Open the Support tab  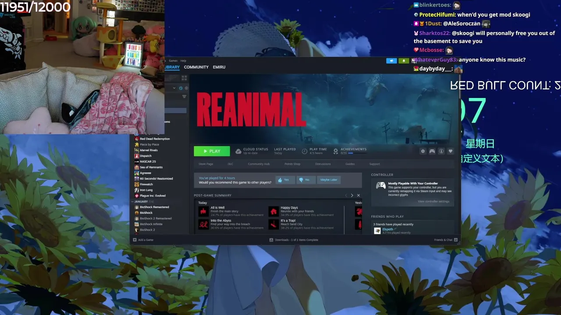click(x=374, y=164)
